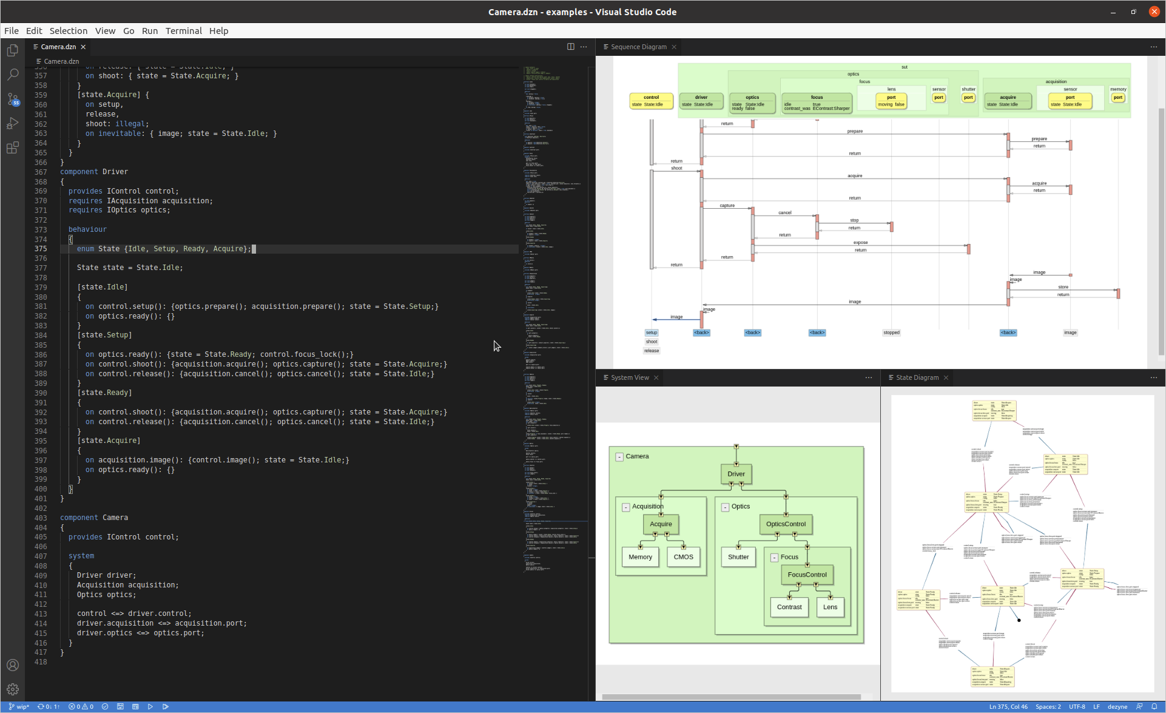Viewport: 1166px width, 713px height.
Task: Open the Accounts menu icon
Action: [13, 665]
